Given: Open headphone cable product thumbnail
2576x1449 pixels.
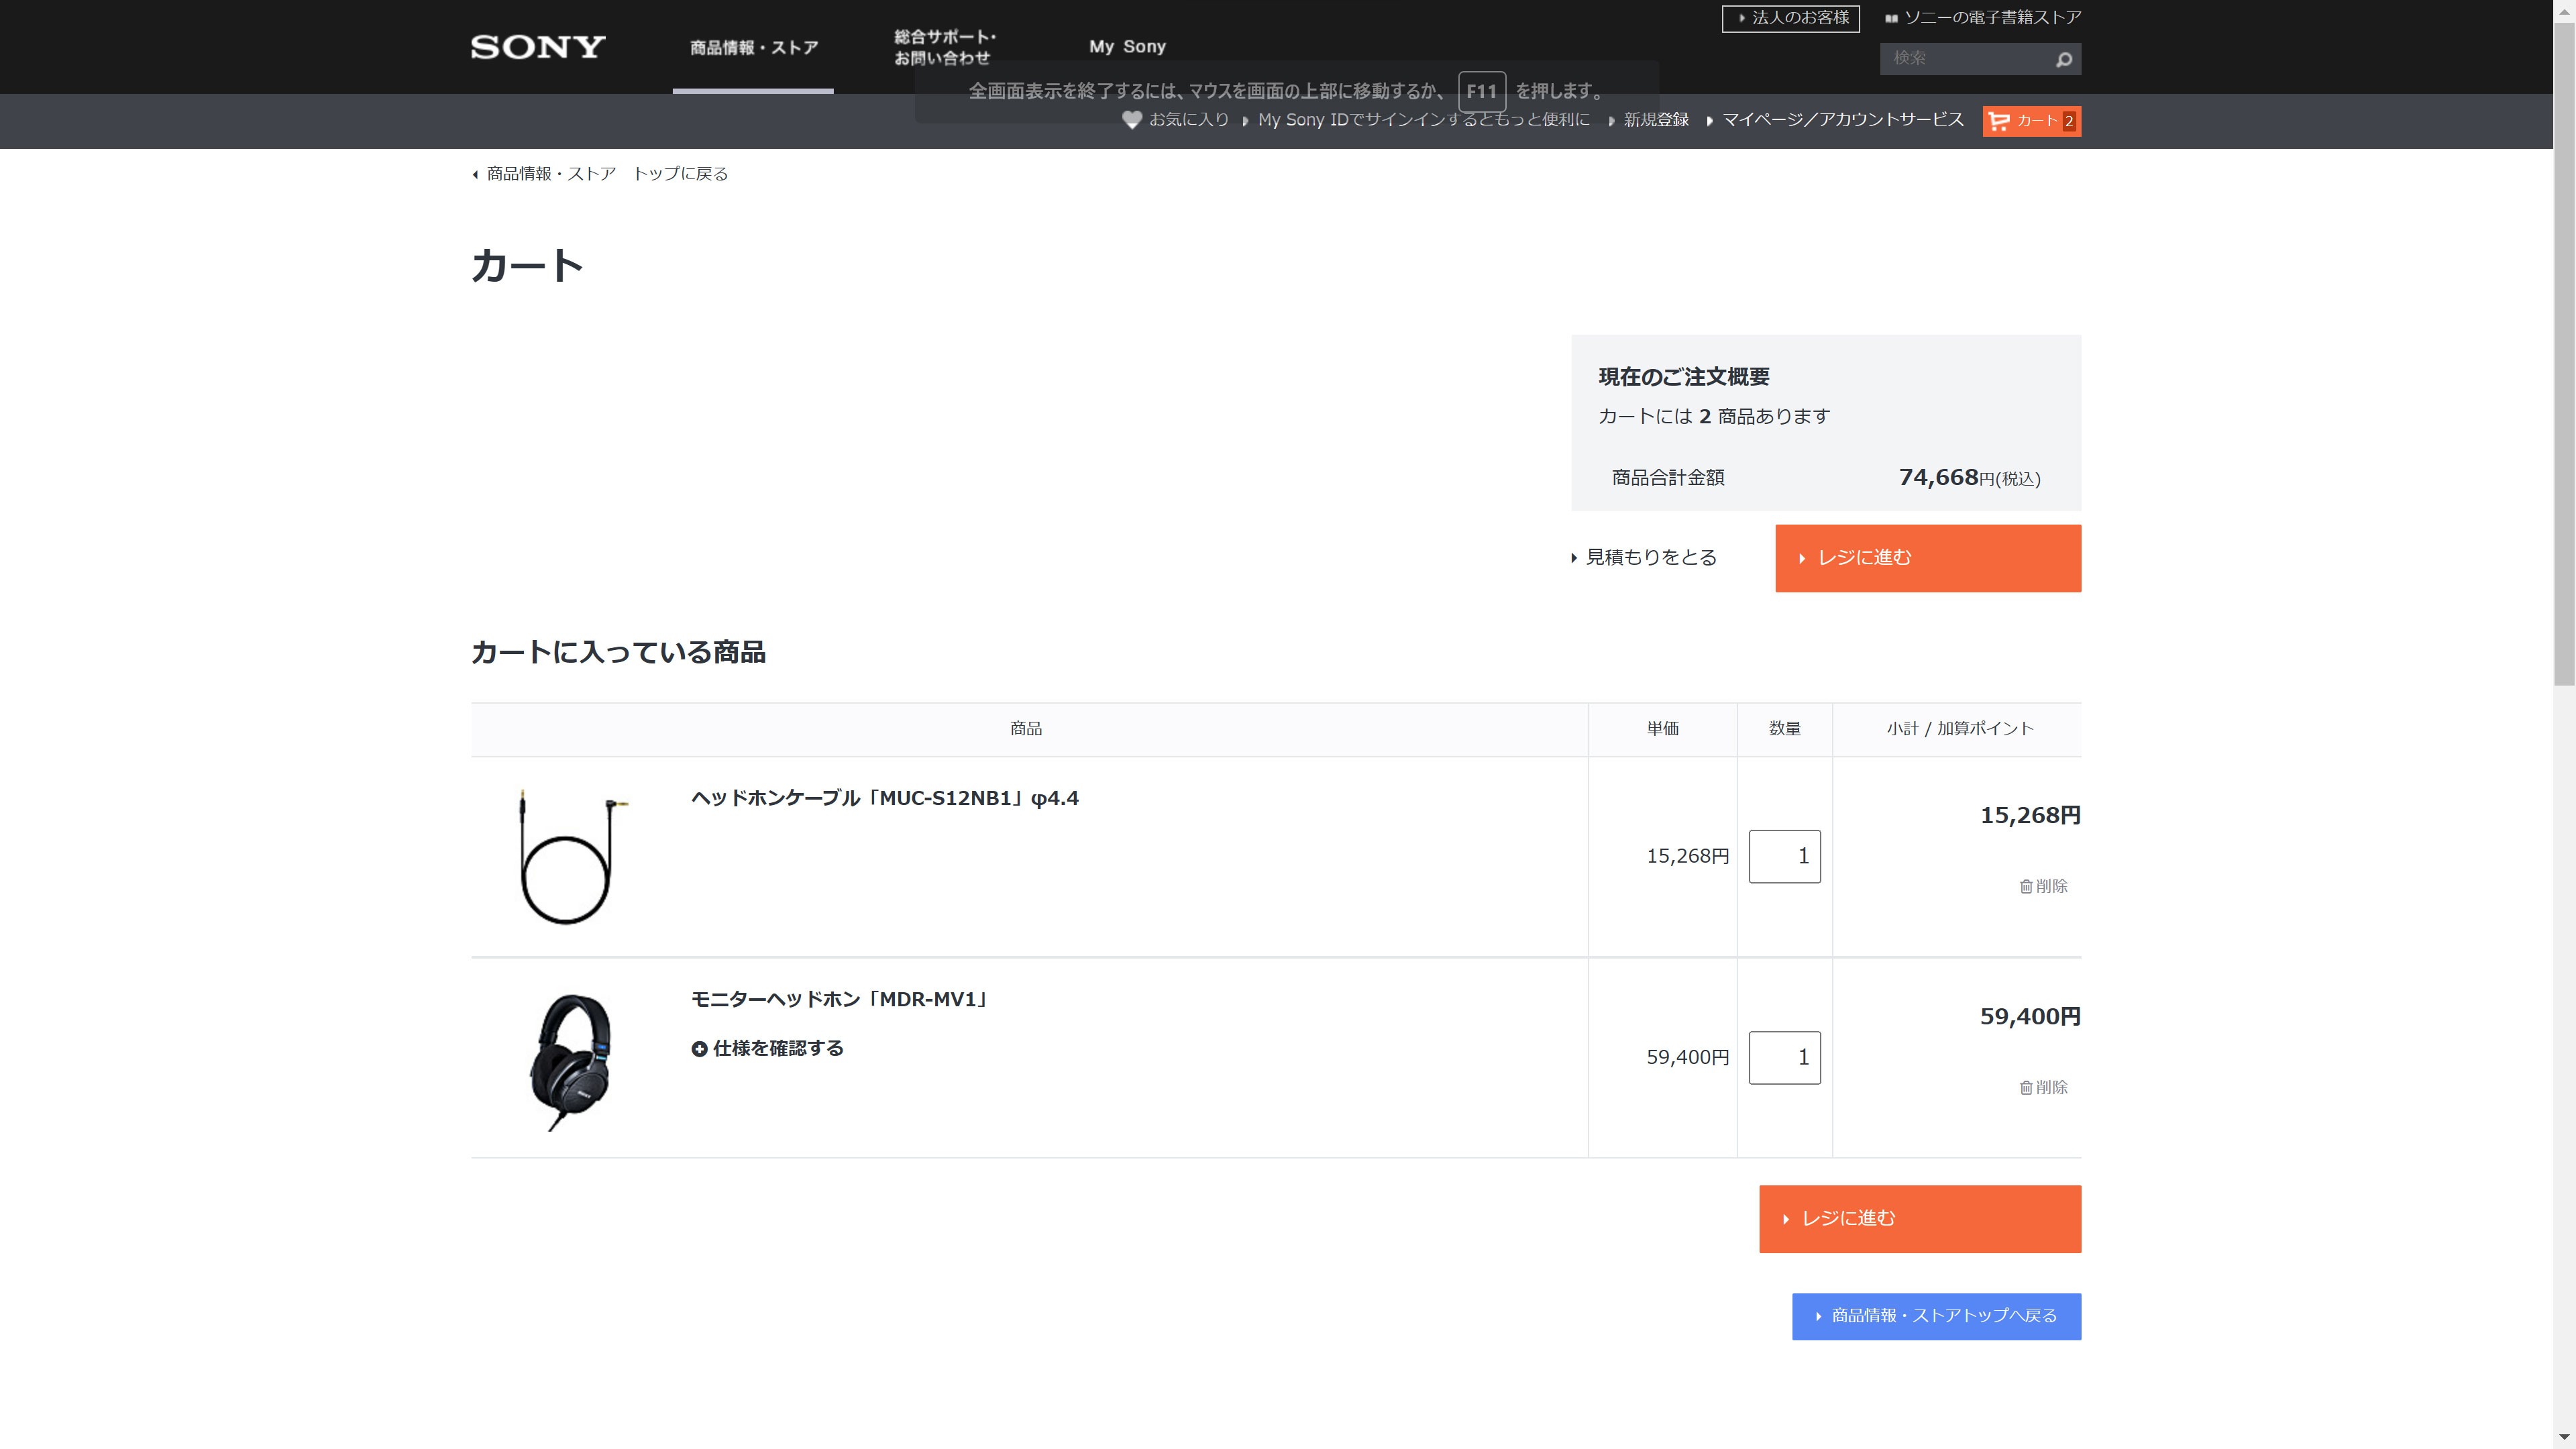Looking at the screenshot, I should [572, 857].
